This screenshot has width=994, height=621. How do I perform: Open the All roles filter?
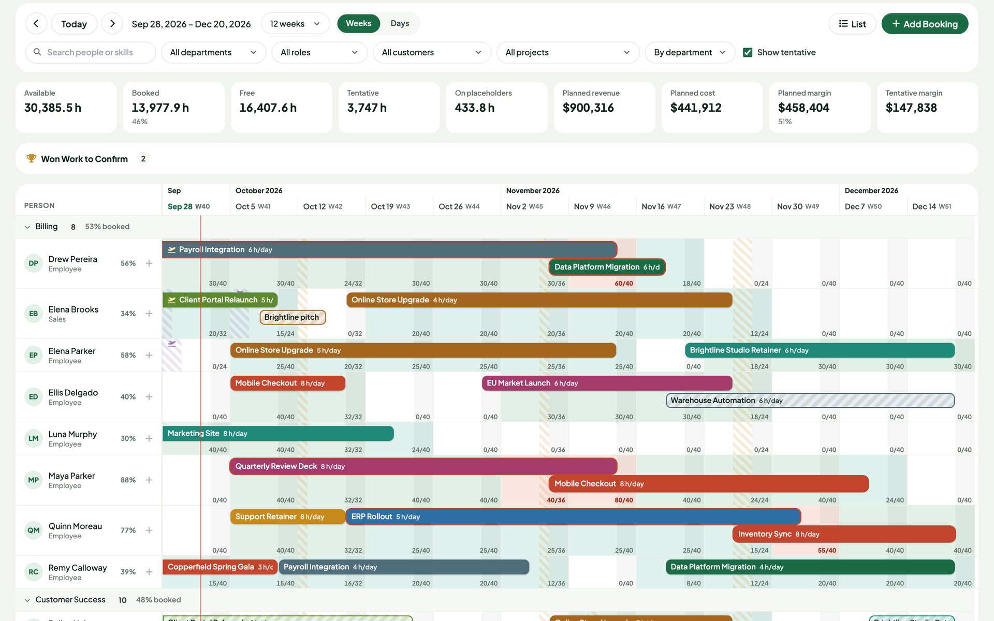[319, 52]
